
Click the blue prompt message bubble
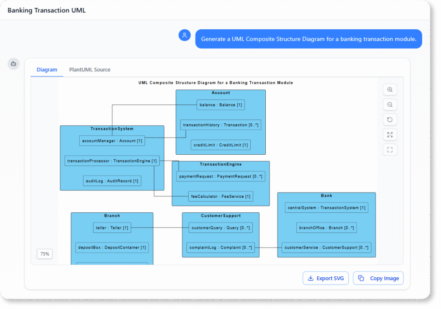click(308, 39)
